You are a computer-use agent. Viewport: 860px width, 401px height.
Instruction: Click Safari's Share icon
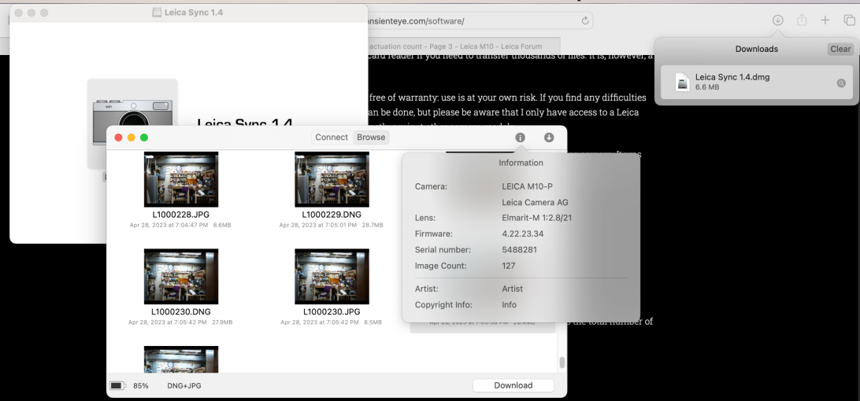coord(802,20)
